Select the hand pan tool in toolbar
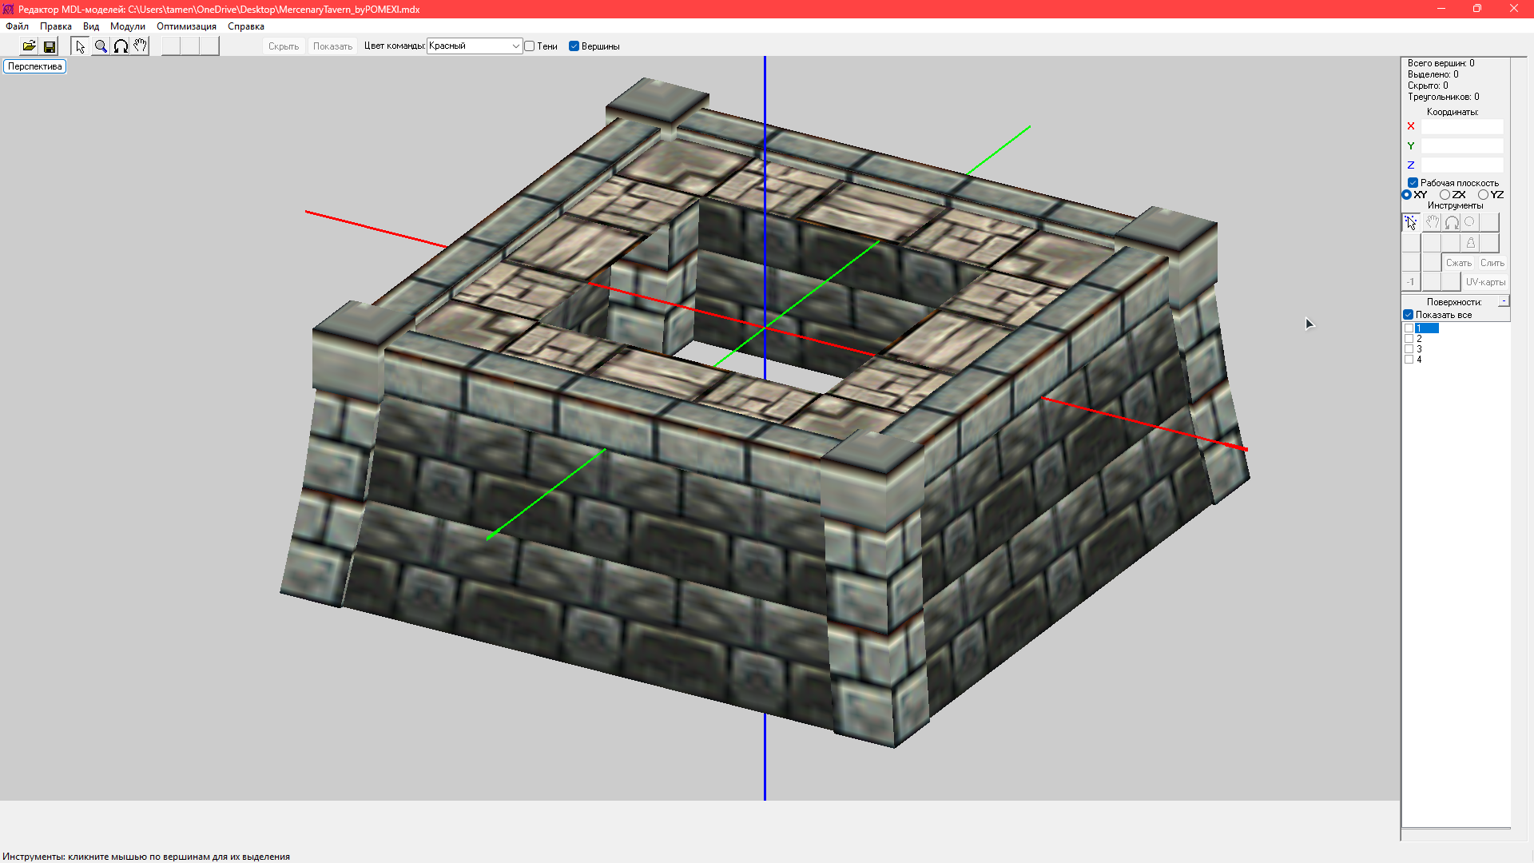1534x863 pixels. pyautogui.click(x=140, y=46)
